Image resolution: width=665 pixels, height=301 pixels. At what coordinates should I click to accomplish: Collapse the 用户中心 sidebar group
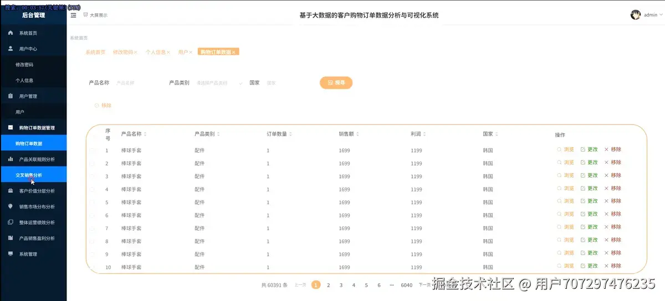pos(33,49)
